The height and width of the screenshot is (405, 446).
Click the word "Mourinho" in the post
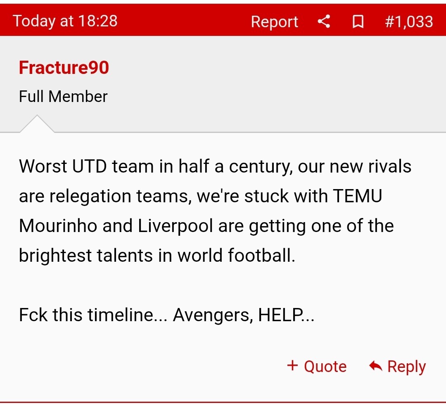click(x=58, y=226)
